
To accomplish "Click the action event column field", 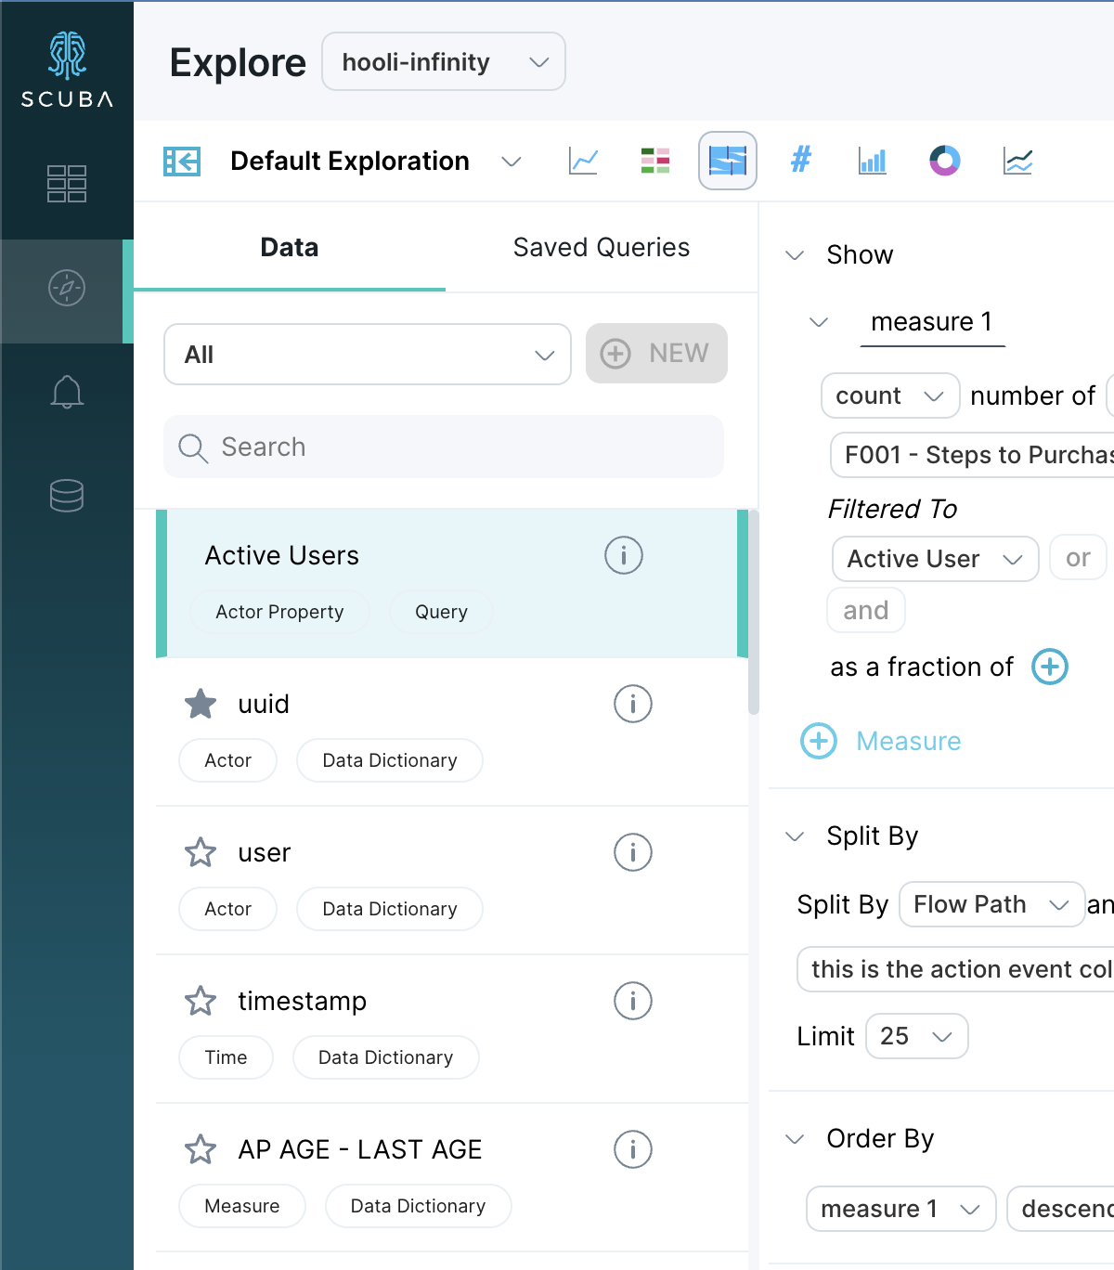I will point(955,969).
